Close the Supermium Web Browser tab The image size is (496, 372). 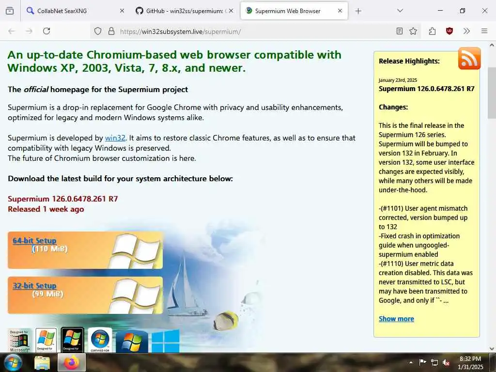[340, 11]
